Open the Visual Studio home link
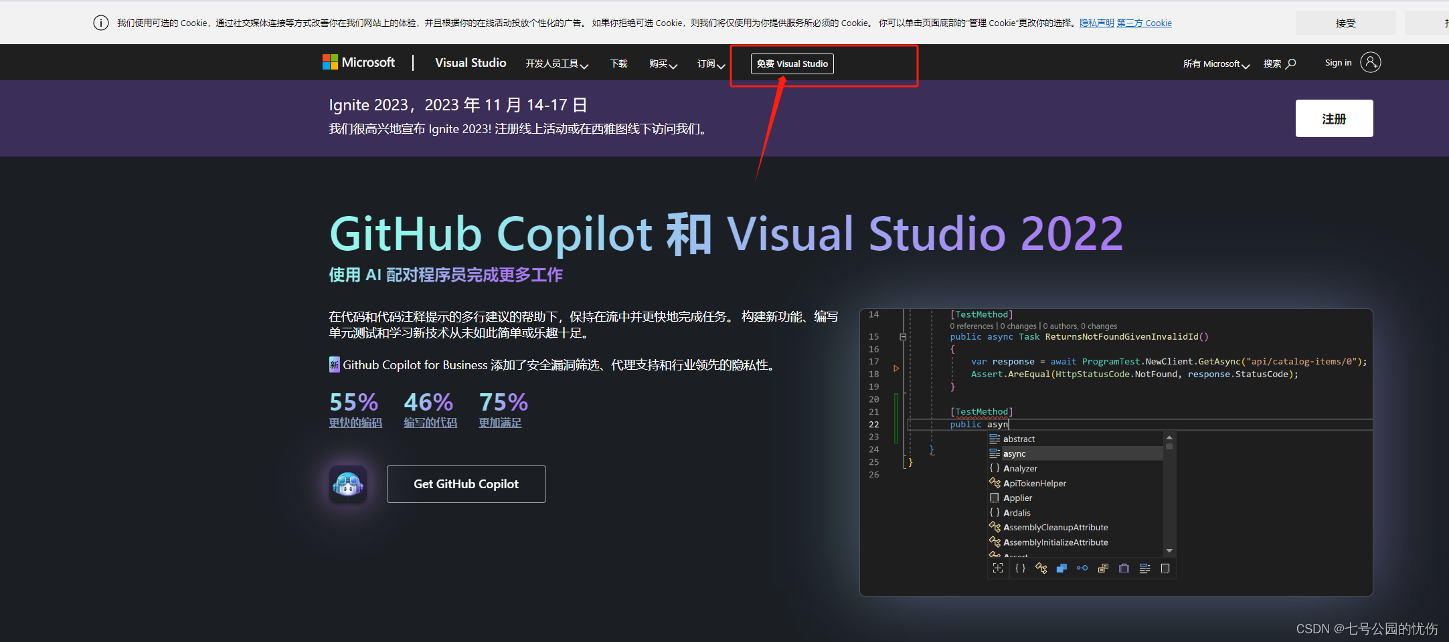This screenshot has height=642, width=1449. click(471, 62)
